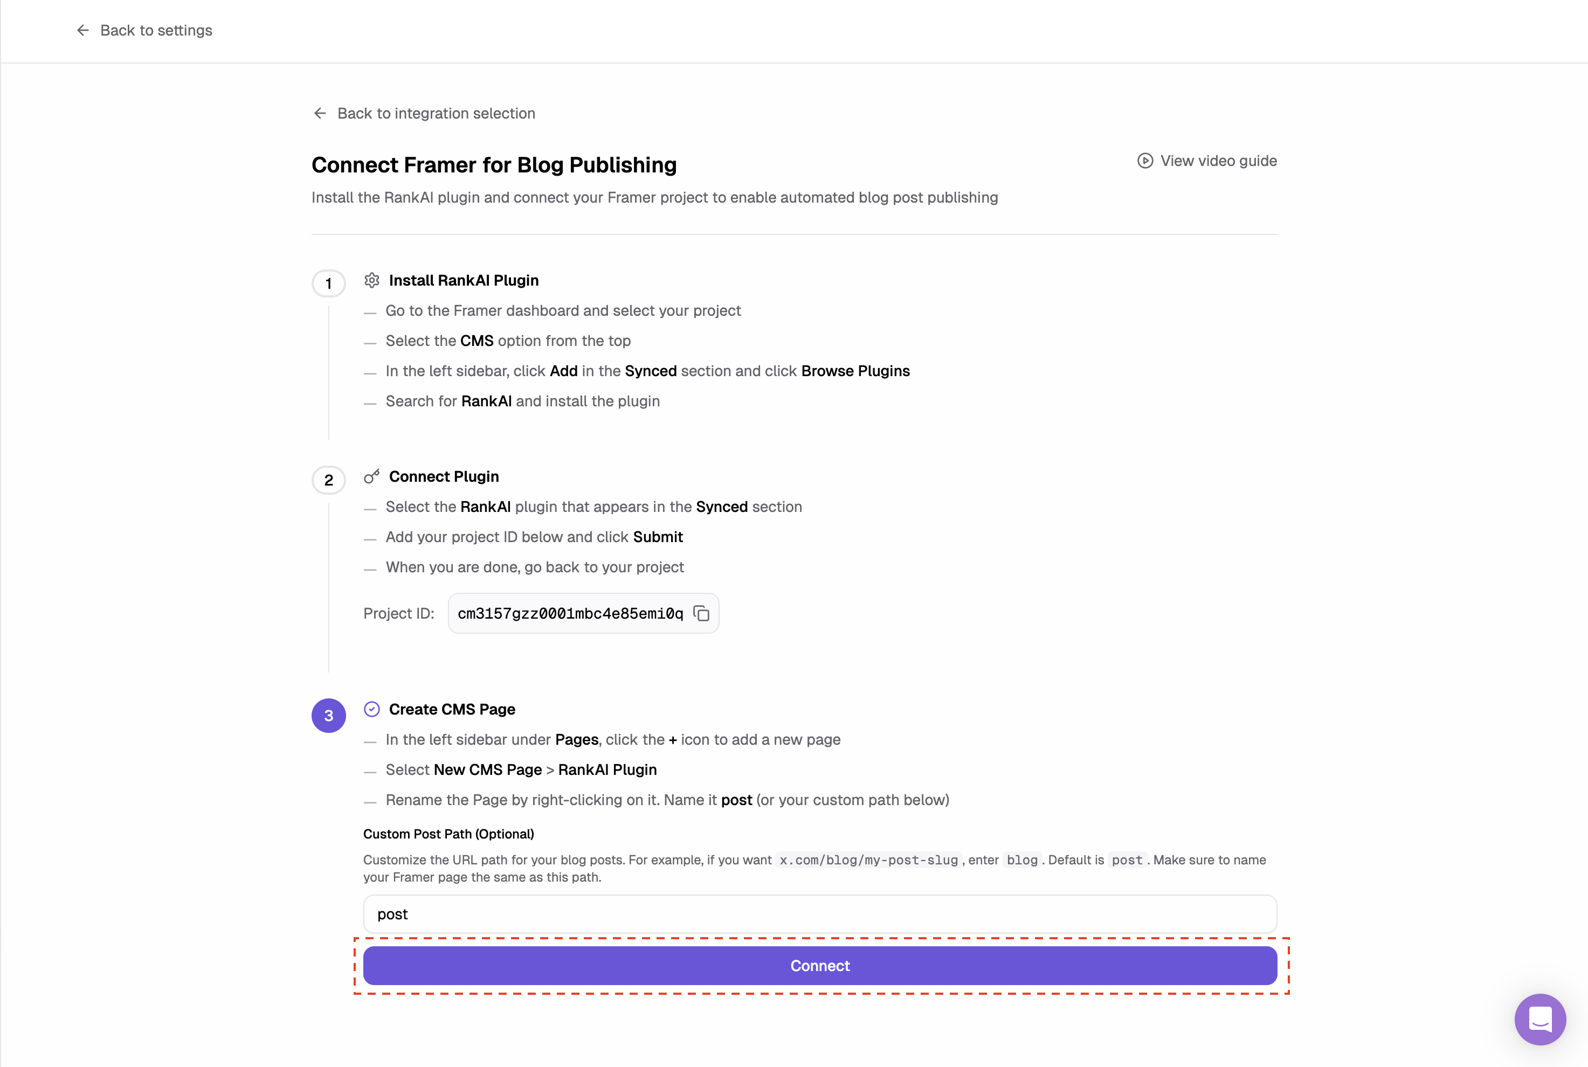1588x1067 pixels.
Task: Click the Custom Post Path (Optional) label
Action: (448, 834)
